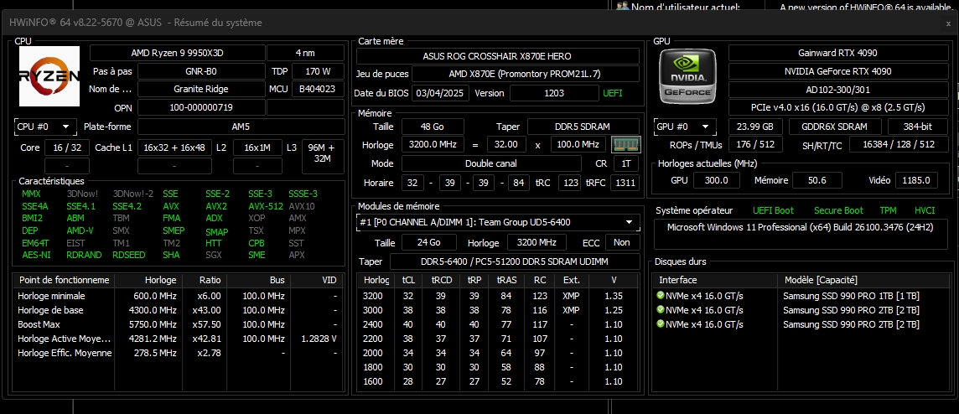Click the AMD X870E chipset field
959x414 pixels.
click(526, 74)
